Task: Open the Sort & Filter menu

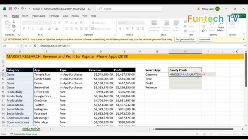Action: [x=212, y=27]
